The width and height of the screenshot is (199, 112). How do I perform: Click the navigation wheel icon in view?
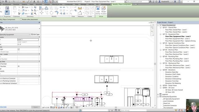(152, 27)
